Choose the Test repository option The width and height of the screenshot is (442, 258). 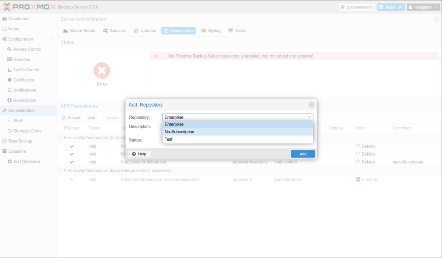point(169,139)
